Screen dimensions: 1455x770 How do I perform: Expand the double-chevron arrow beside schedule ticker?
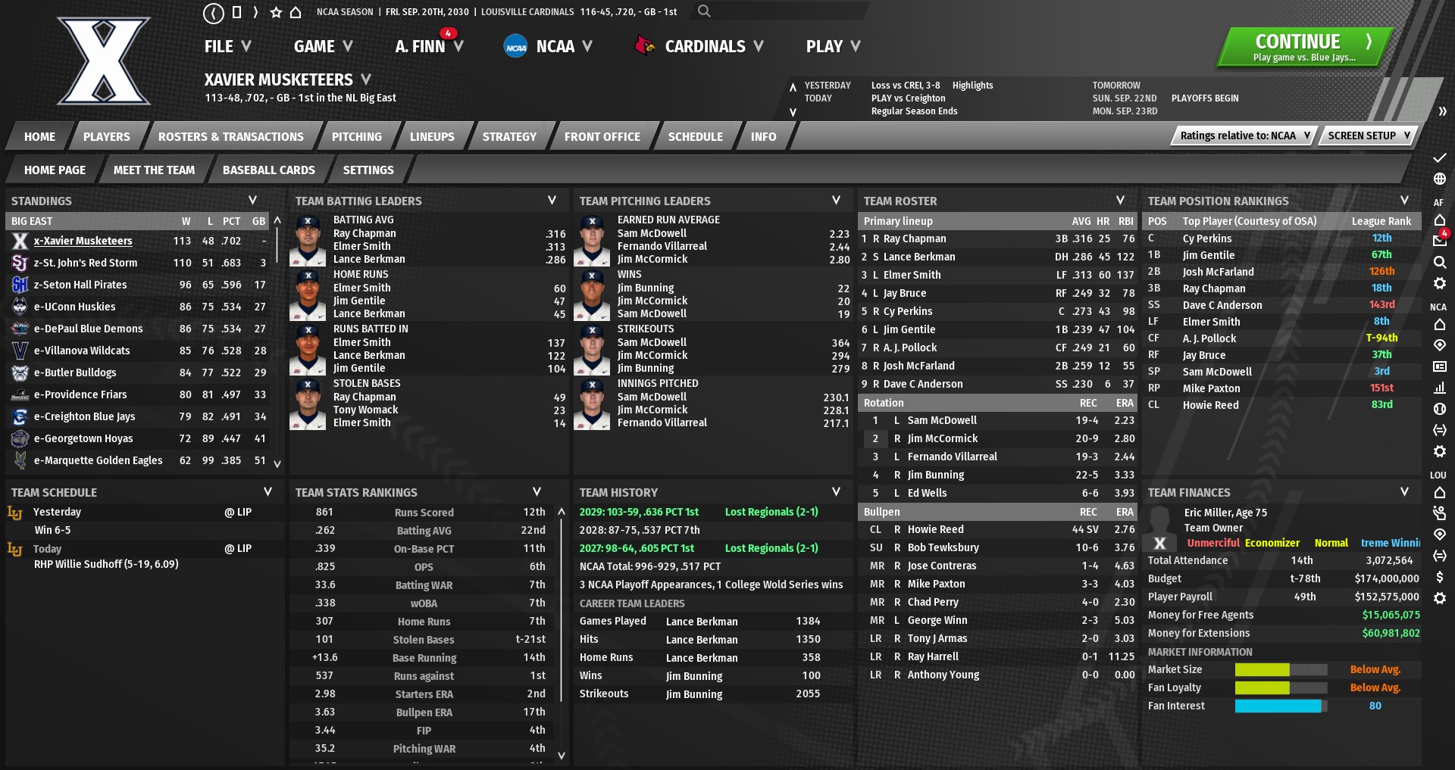[1442, 111]
